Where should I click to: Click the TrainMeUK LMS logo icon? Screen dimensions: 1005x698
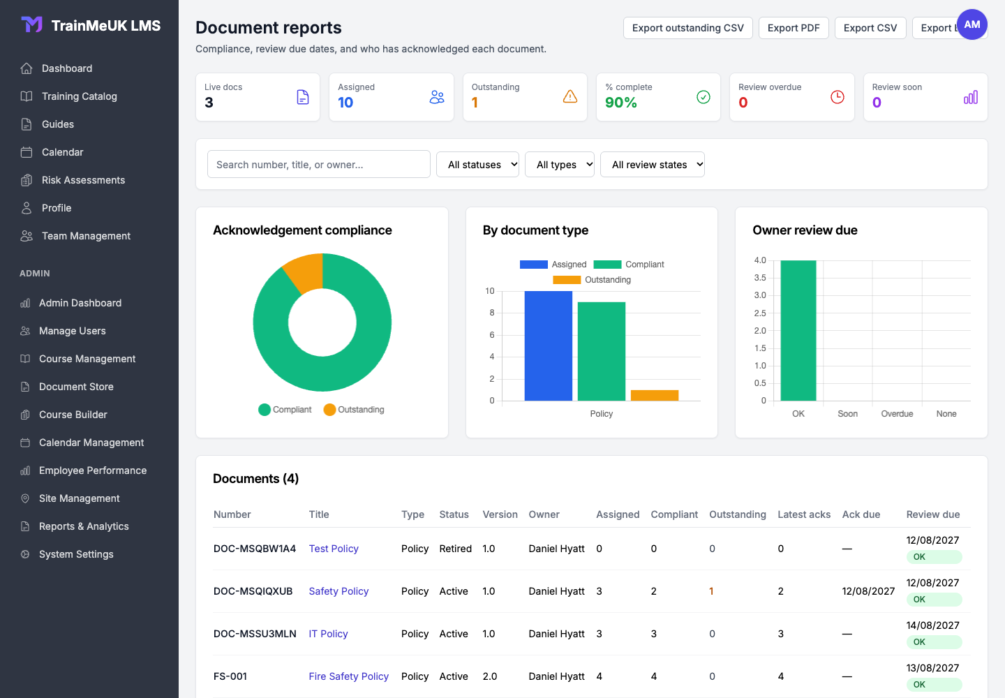point(31,25)
